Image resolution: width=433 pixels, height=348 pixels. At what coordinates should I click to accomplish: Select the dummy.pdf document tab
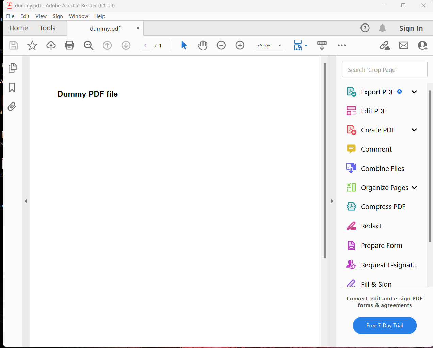tap(105, 29)
